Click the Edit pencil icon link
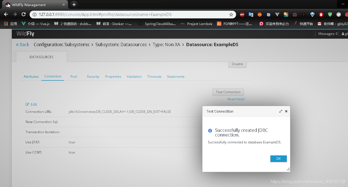 click(31, 104)
